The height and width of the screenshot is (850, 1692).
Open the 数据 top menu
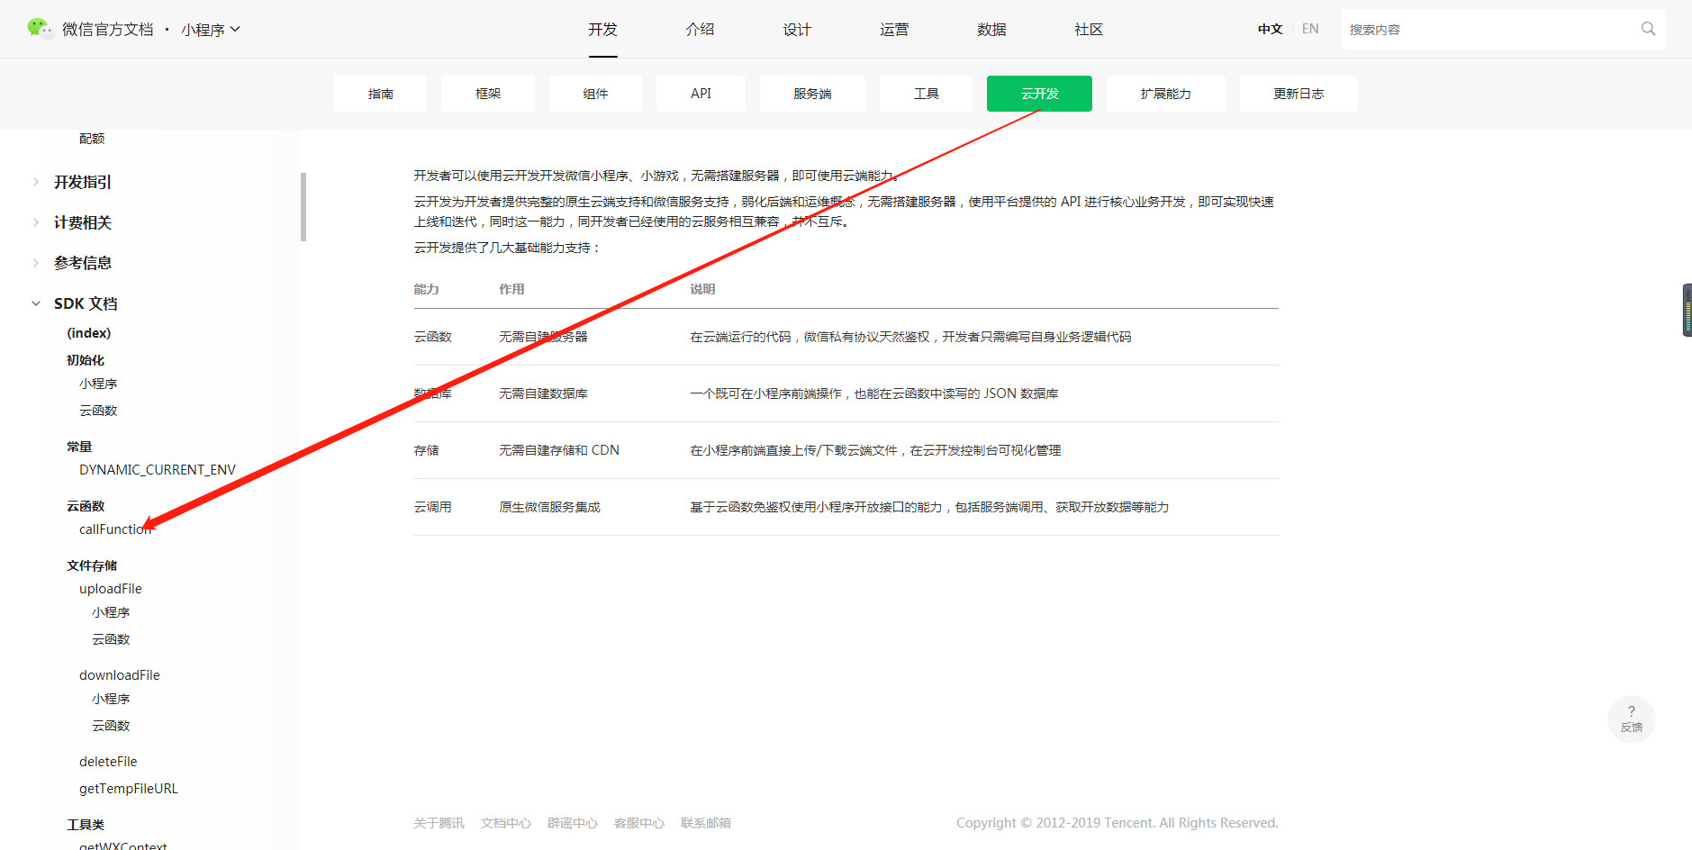click(x=991, y=30)
